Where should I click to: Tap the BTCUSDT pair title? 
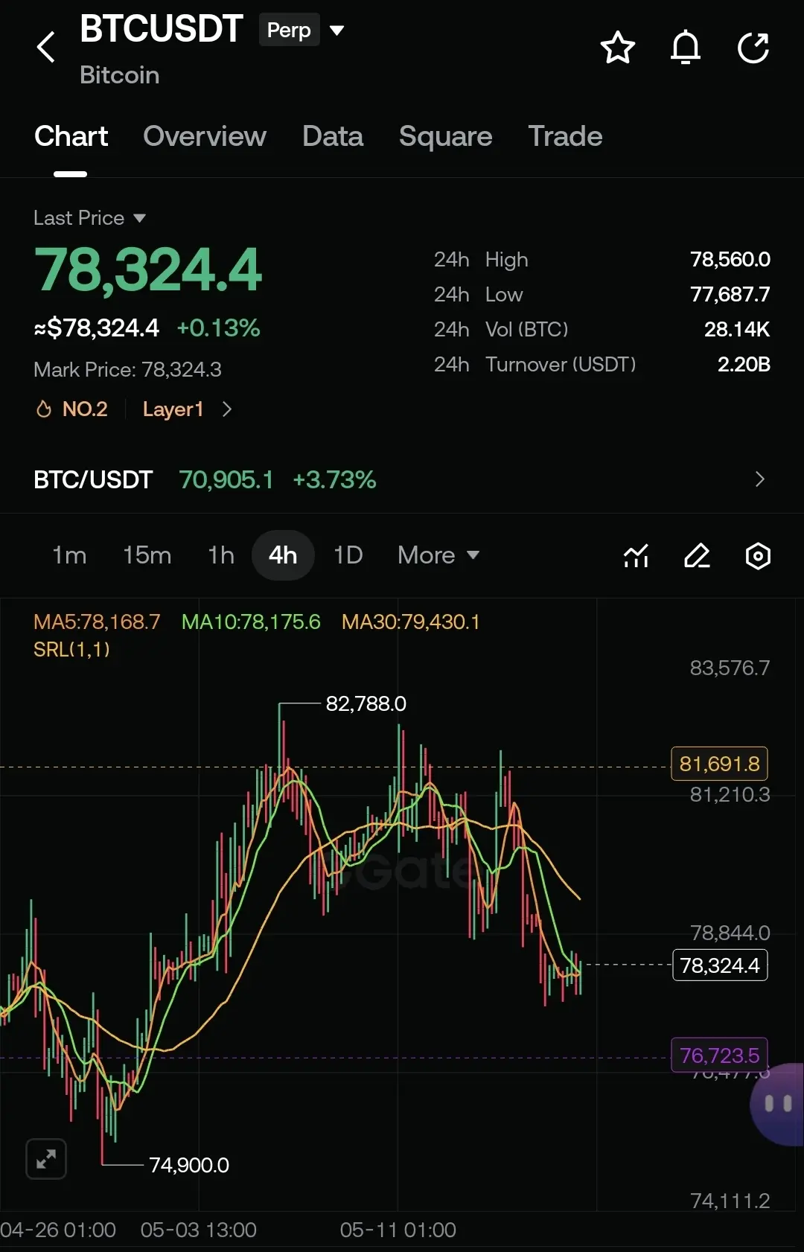(161, 29)
